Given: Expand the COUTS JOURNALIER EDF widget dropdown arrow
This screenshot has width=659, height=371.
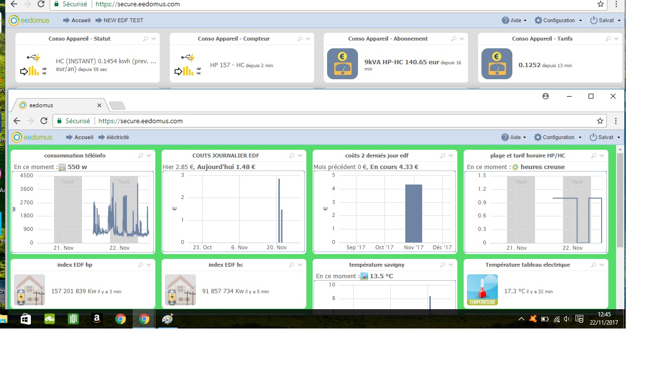Looking at the screenshot, I should [300, 156].
